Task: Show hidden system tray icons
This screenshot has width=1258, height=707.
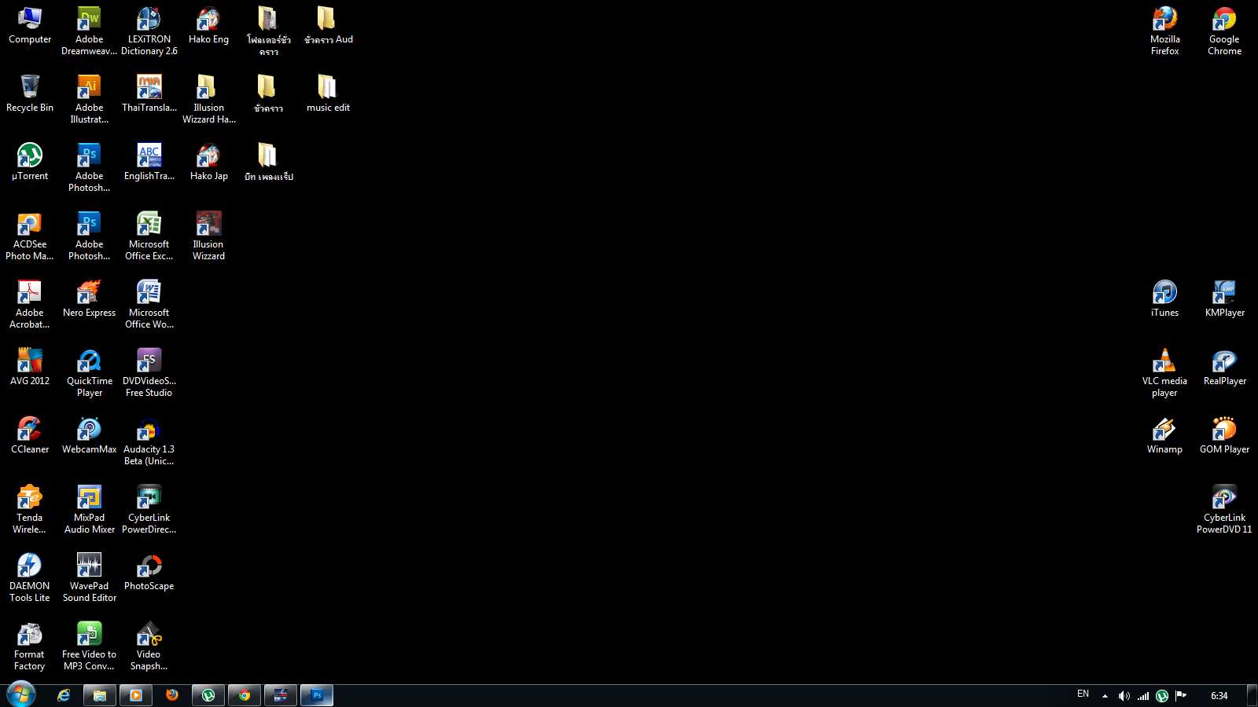Action: click(1105, 696)
